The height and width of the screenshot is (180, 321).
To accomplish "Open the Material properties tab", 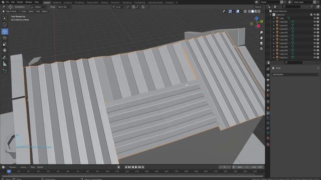I will pos(268,138).
